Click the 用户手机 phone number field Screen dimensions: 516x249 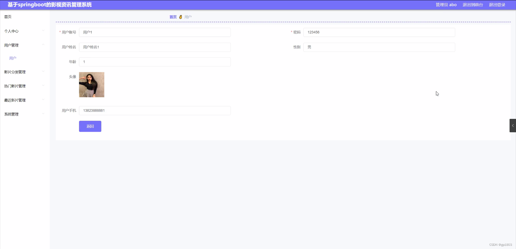pos(155,111)
